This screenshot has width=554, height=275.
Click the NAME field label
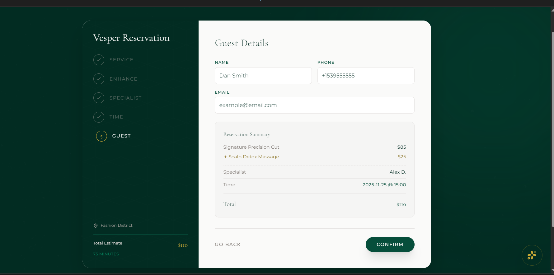point(222,63)
